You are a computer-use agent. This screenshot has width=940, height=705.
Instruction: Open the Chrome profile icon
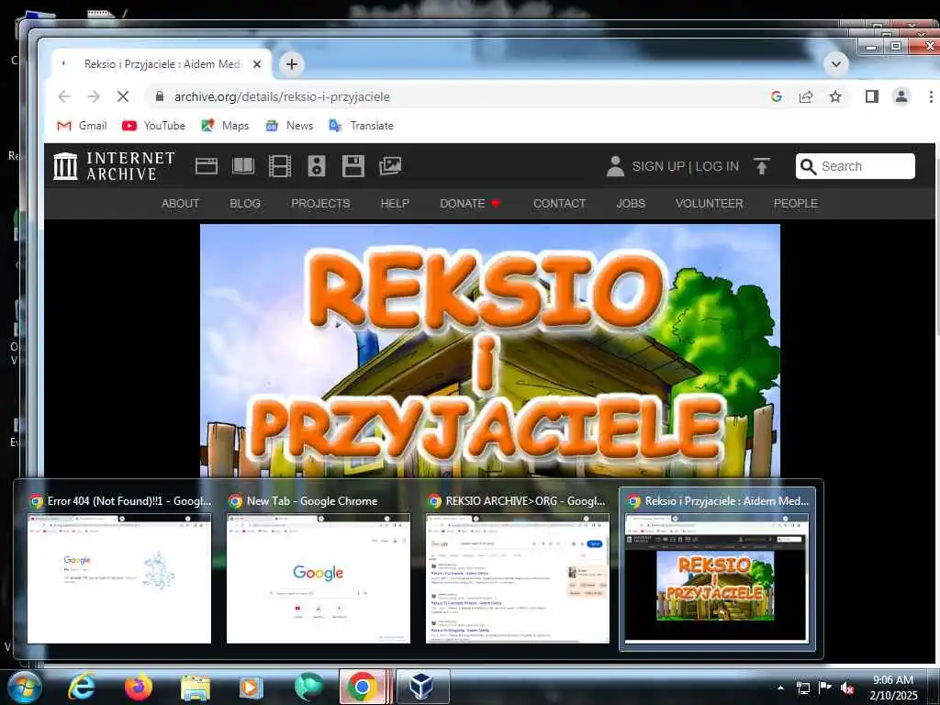tap(901, 96)
